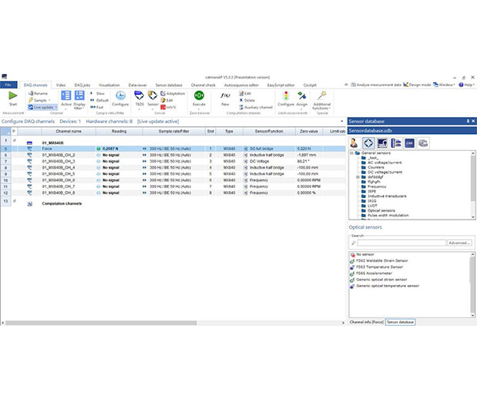Collapse the General sensors tree node
477x399 pixels.
(351, 153)
